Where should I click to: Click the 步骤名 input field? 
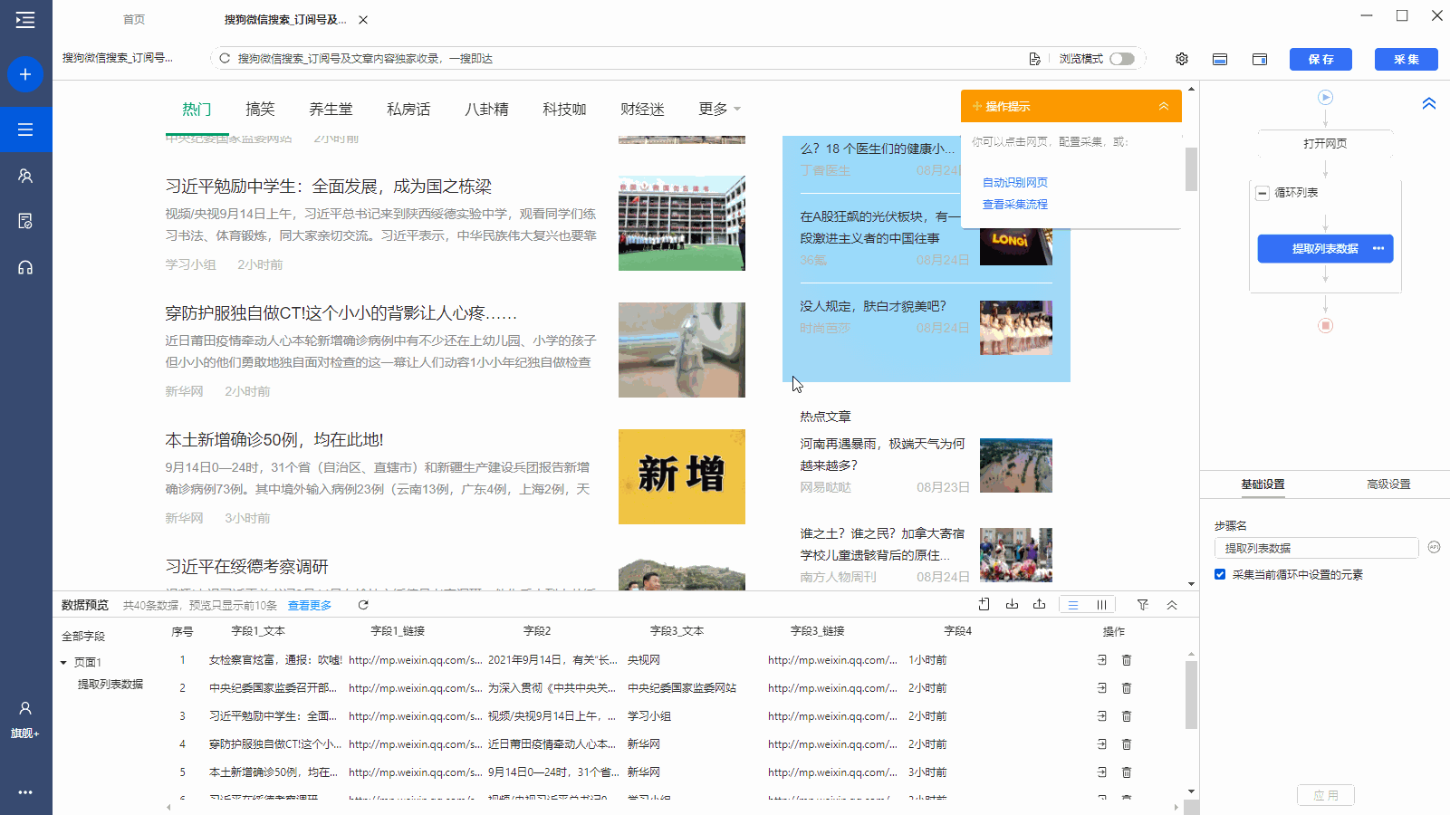(x=1315, y=548)
